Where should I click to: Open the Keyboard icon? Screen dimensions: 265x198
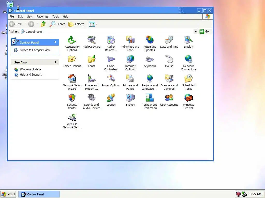click(x=150, y=61)
